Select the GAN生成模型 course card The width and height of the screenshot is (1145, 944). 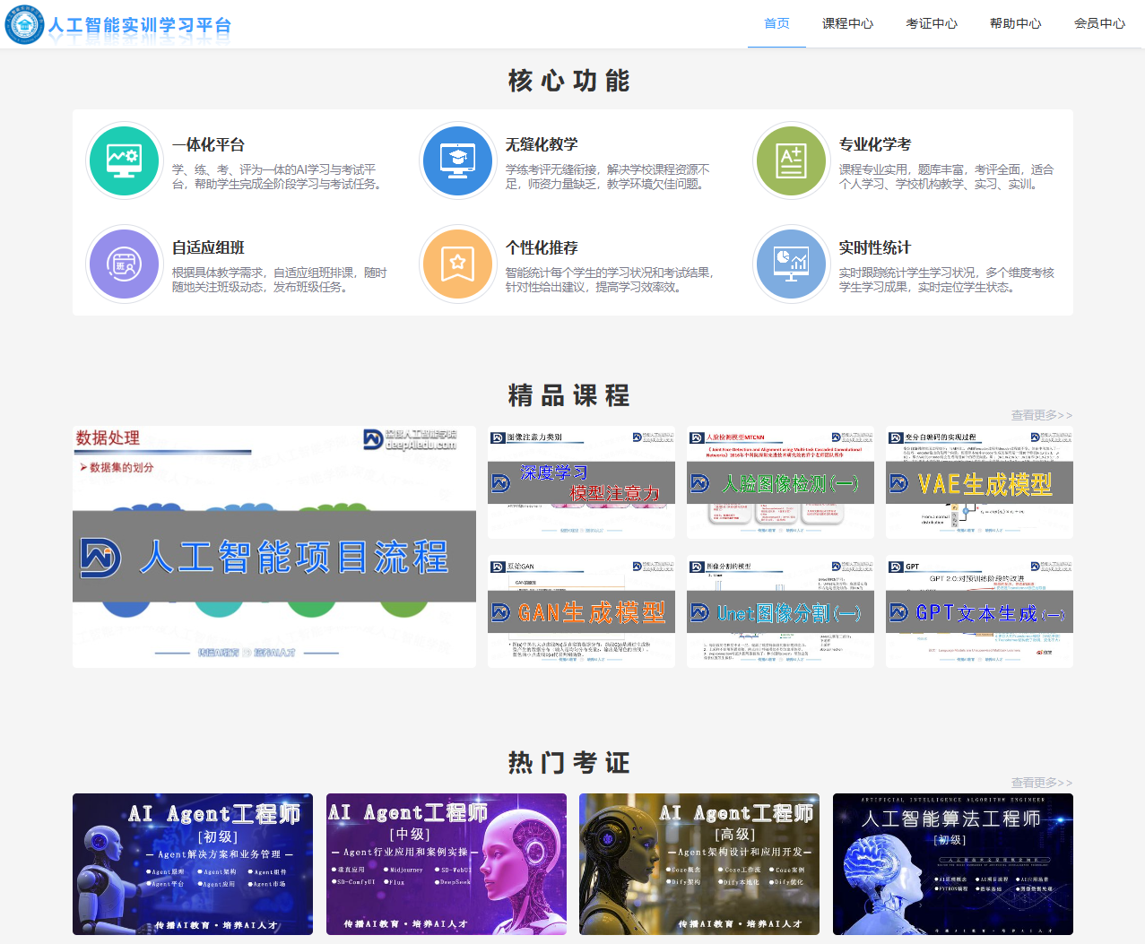click(x=581, y=611)
